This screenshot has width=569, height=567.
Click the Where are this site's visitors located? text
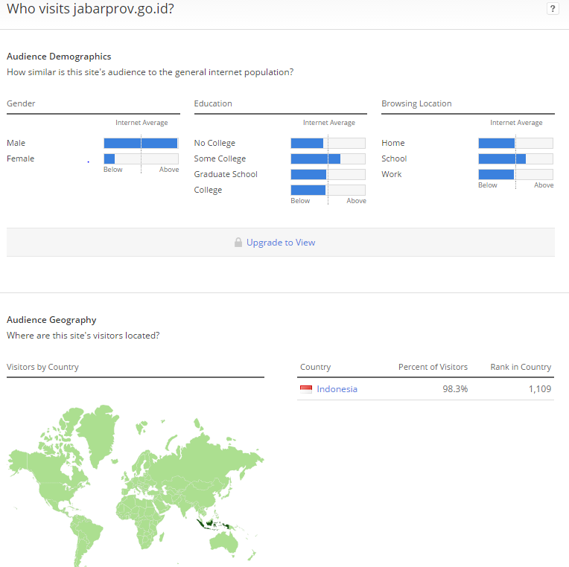83,336
